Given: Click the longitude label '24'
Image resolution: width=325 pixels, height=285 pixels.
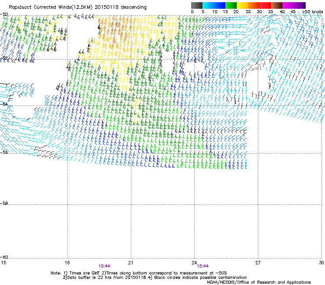Looking at the screenshot, I should (x=194, y=263).
